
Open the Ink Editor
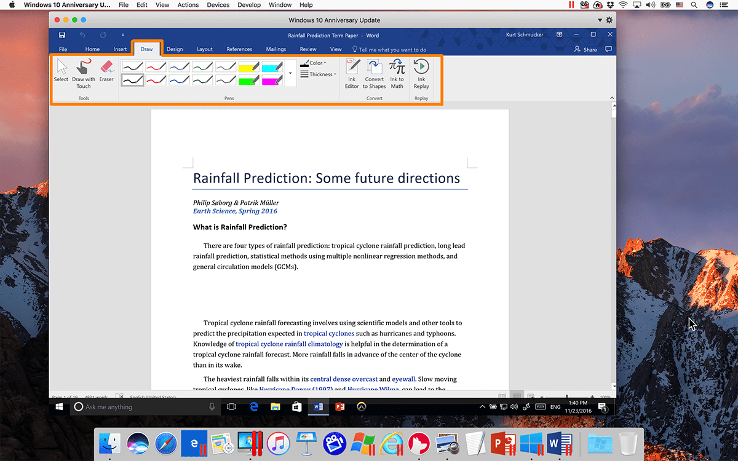pyautogui.click(x=352, y=74)
